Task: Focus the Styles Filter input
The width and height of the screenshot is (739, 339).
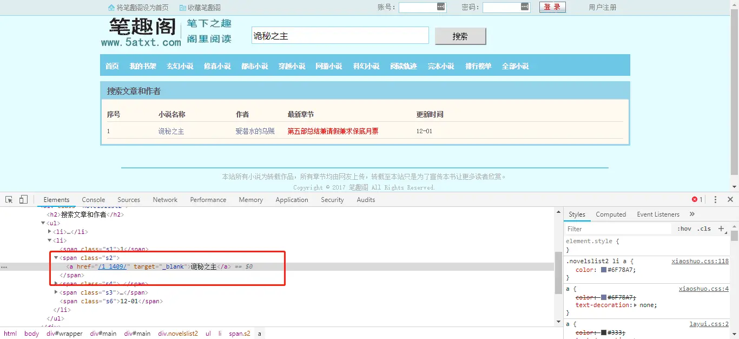Action: (x=618, y=229)
